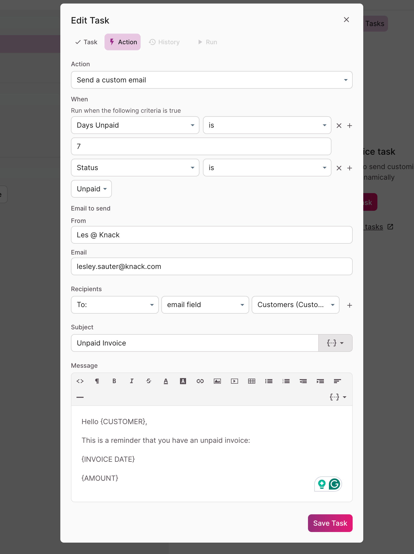Remove the Status criteria row

tap(339, 168)
